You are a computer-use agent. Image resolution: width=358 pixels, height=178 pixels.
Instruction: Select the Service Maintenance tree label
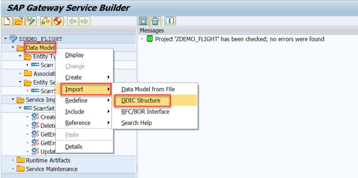click(x=52, y=169)
